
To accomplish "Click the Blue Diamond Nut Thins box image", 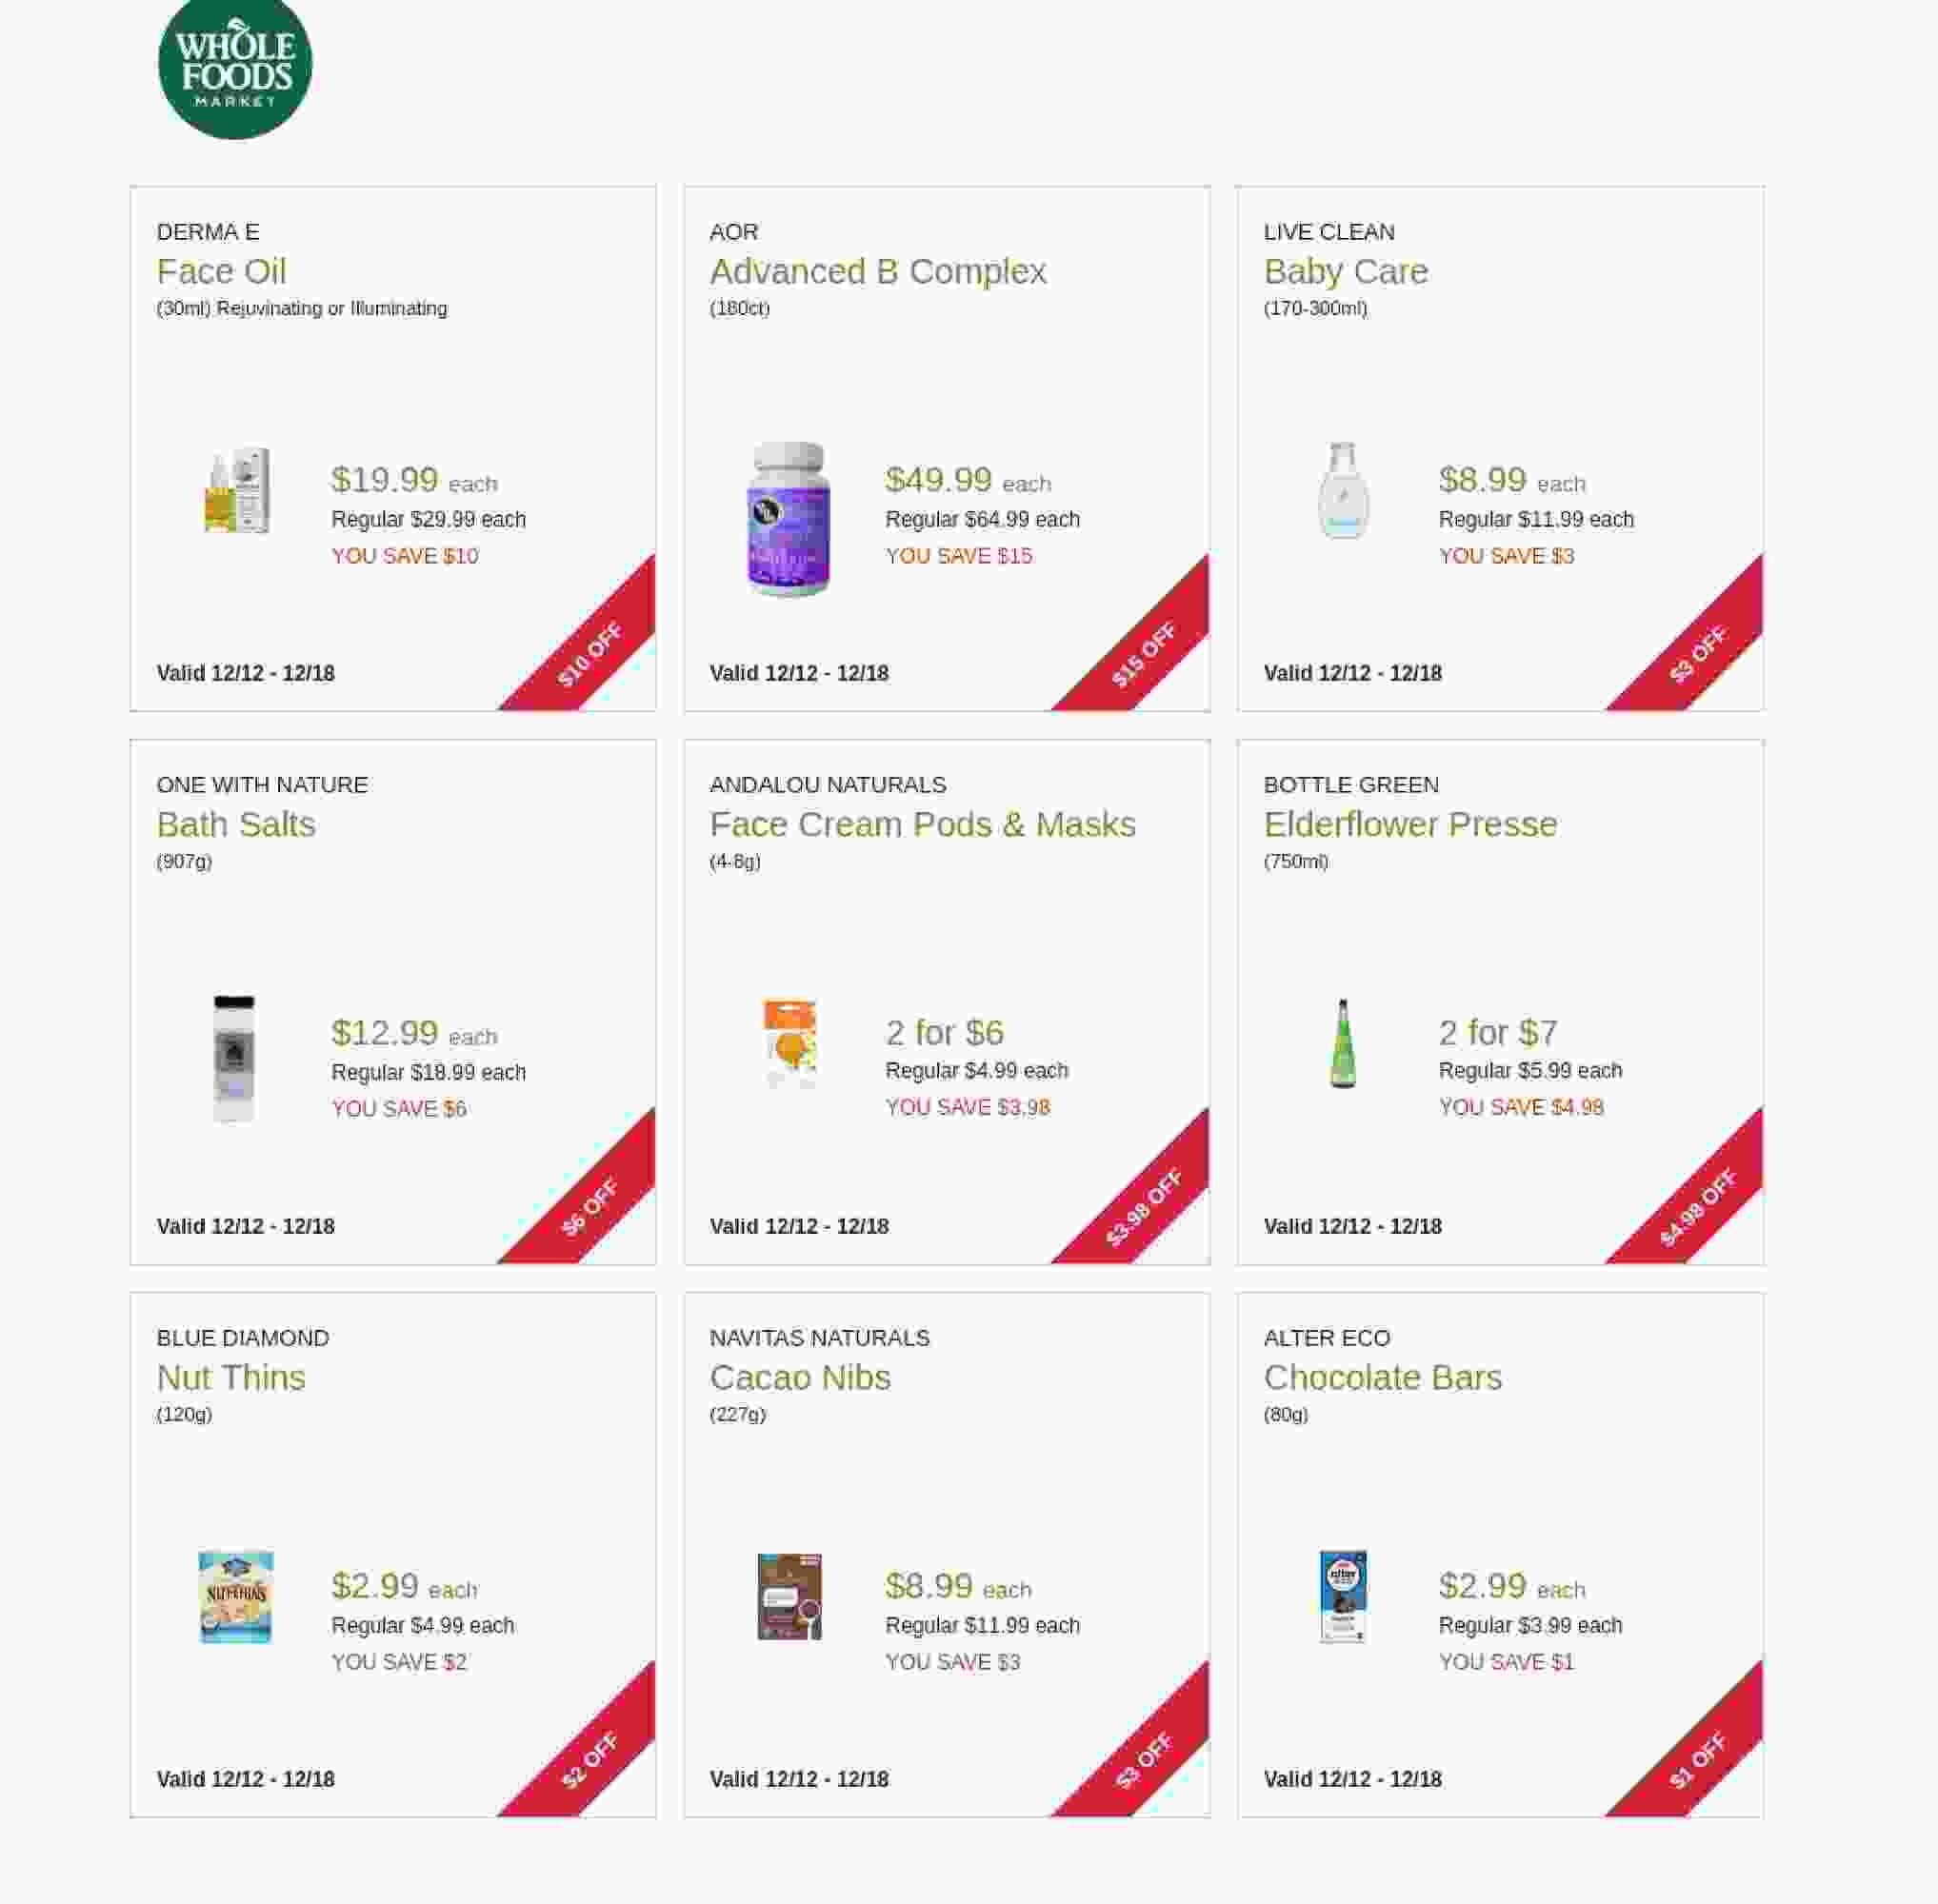I will pyautogui.click(x=236, y=1597).
